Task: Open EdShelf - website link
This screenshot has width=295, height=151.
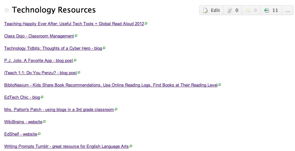Action: (x=21, y=134)
